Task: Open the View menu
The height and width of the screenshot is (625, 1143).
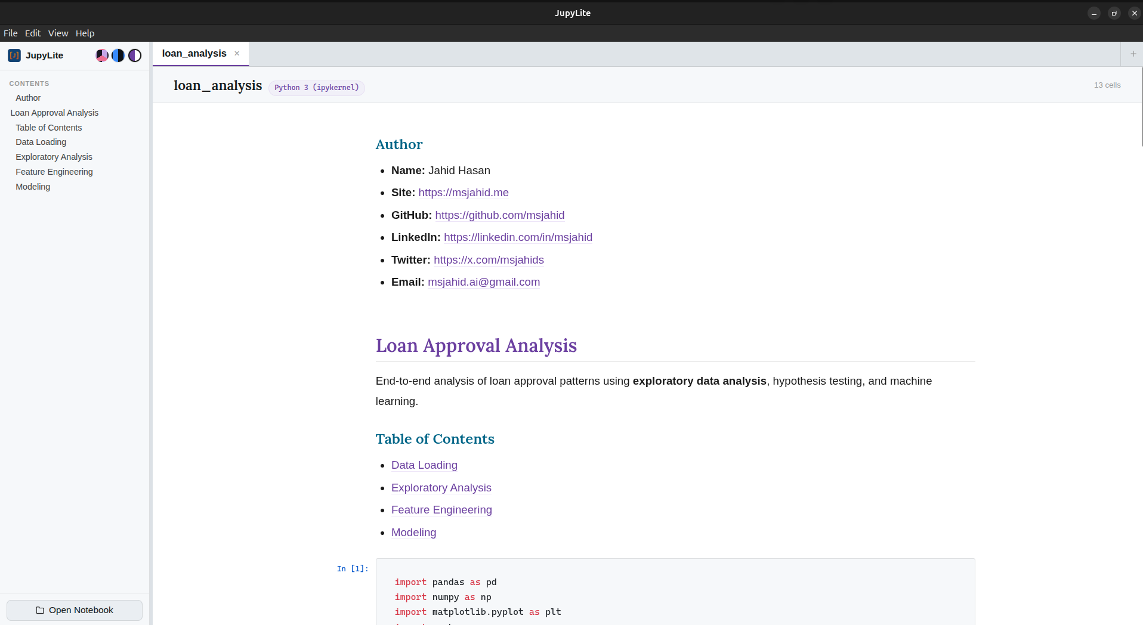Action: (x=58, y=33)
